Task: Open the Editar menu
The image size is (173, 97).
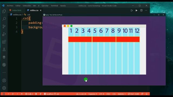Action: [x=18, y=6]
